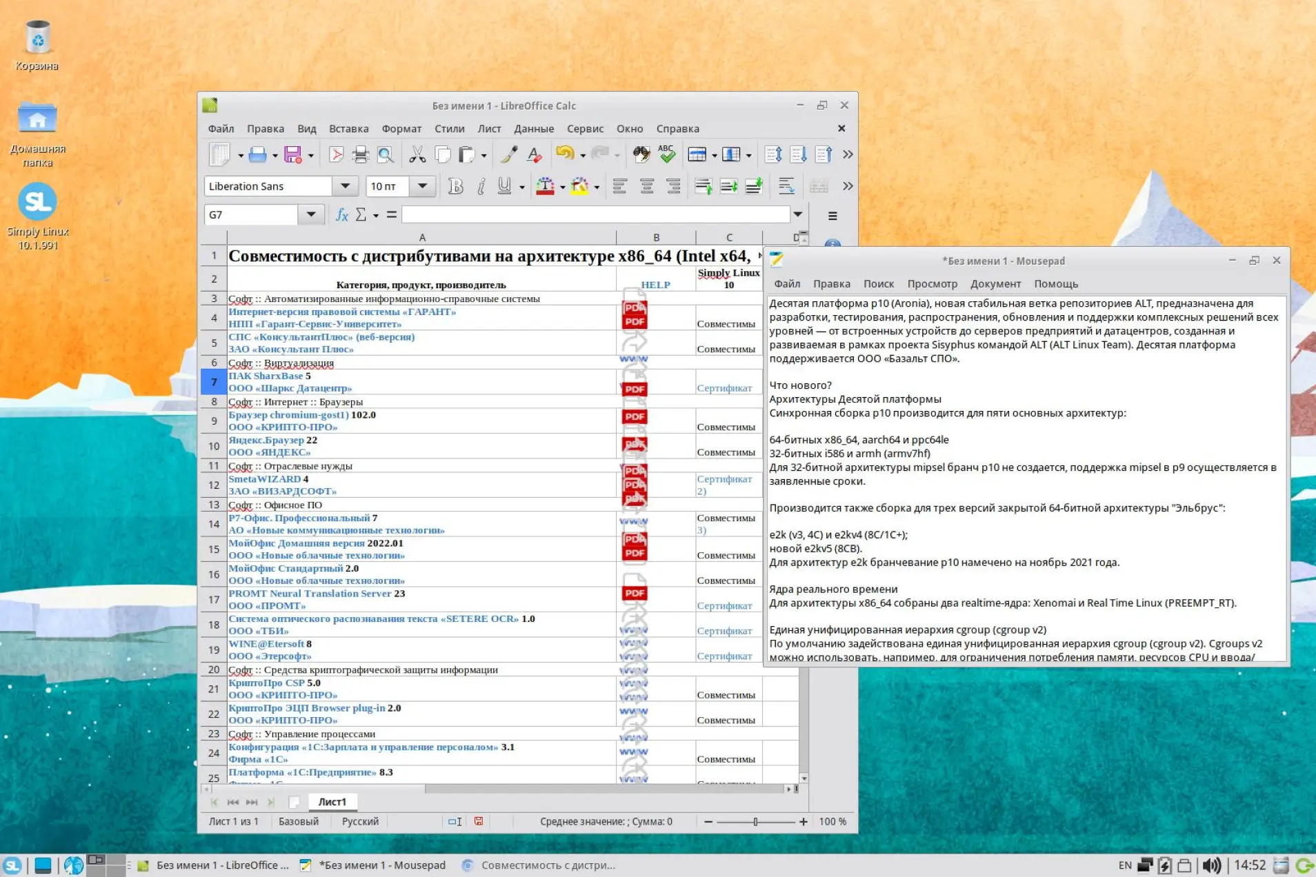1316x877 pixels.
Task: Expand the Liberation Sans font name dropdown
Action: click(x=345, y=186)
